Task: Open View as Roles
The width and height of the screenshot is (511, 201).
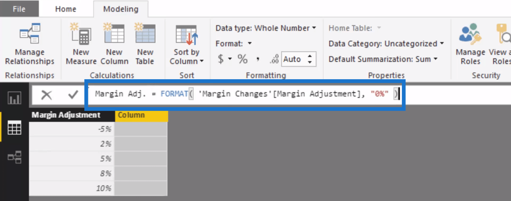Action: (x=500, y=44)
